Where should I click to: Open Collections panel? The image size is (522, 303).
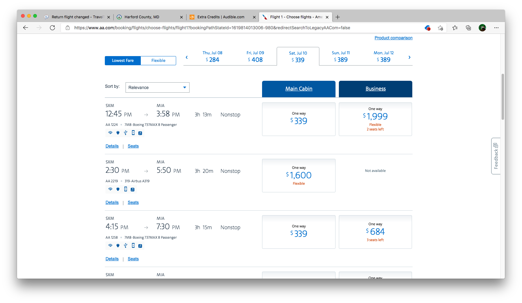(468, 28)
